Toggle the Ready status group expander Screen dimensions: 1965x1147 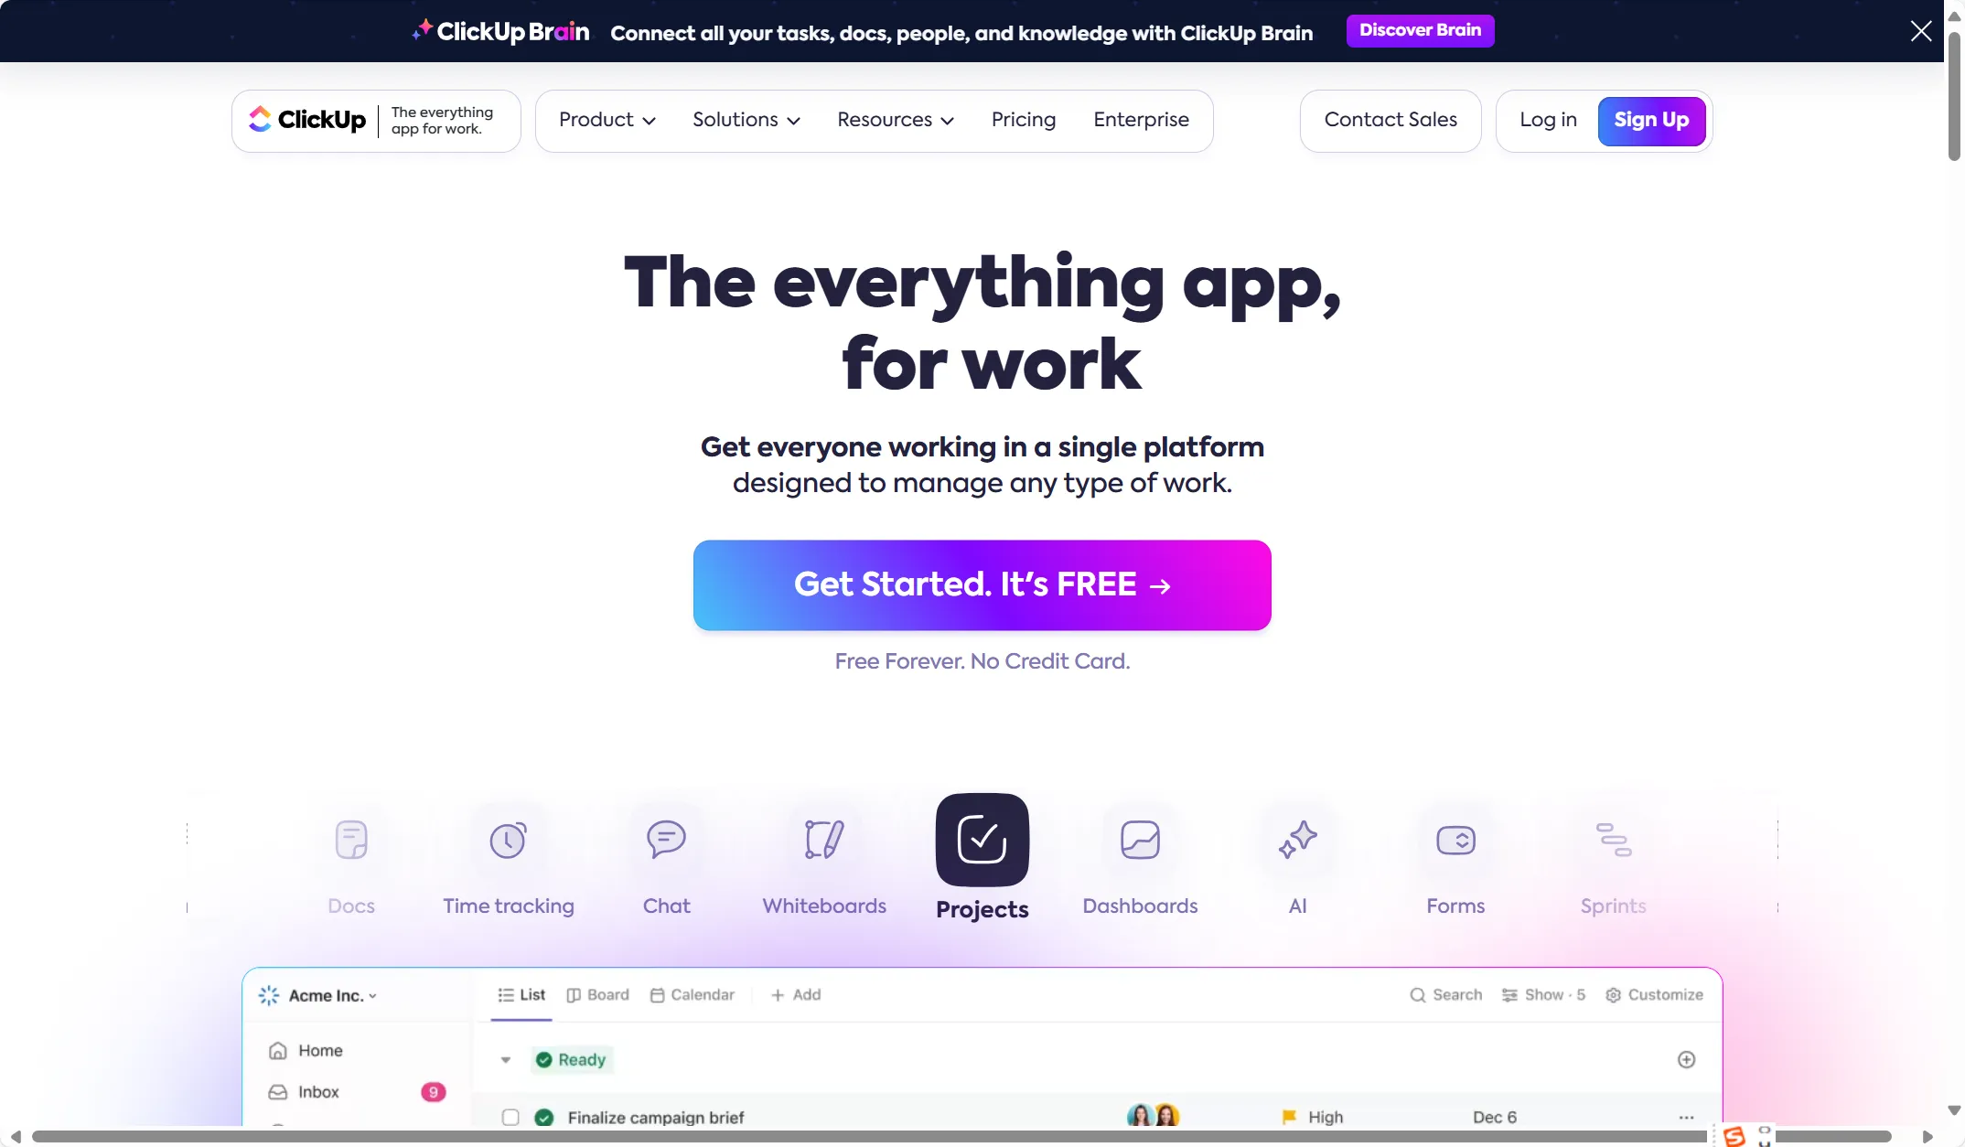pos(507,1059)
